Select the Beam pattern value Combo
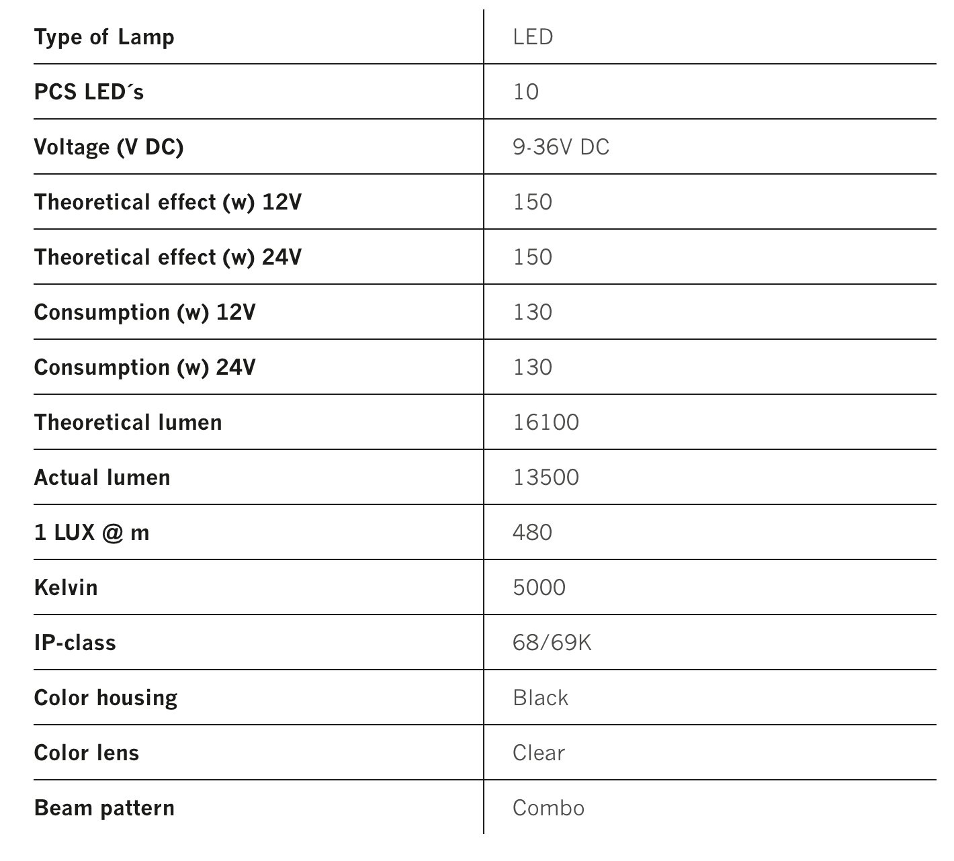The width and height of the screenshot is (954, 861). tap(548, 808)
